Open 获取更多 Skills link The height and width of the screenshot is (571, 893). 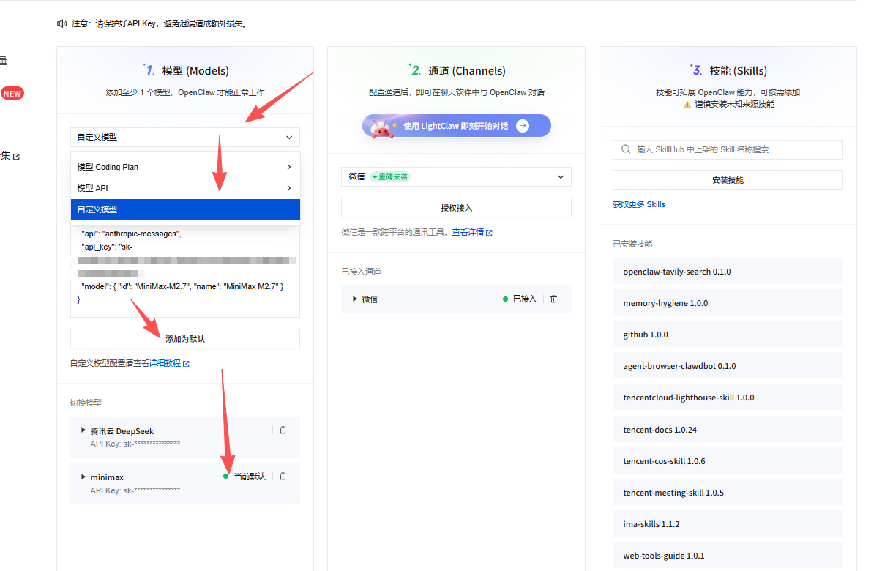(639, 204)
